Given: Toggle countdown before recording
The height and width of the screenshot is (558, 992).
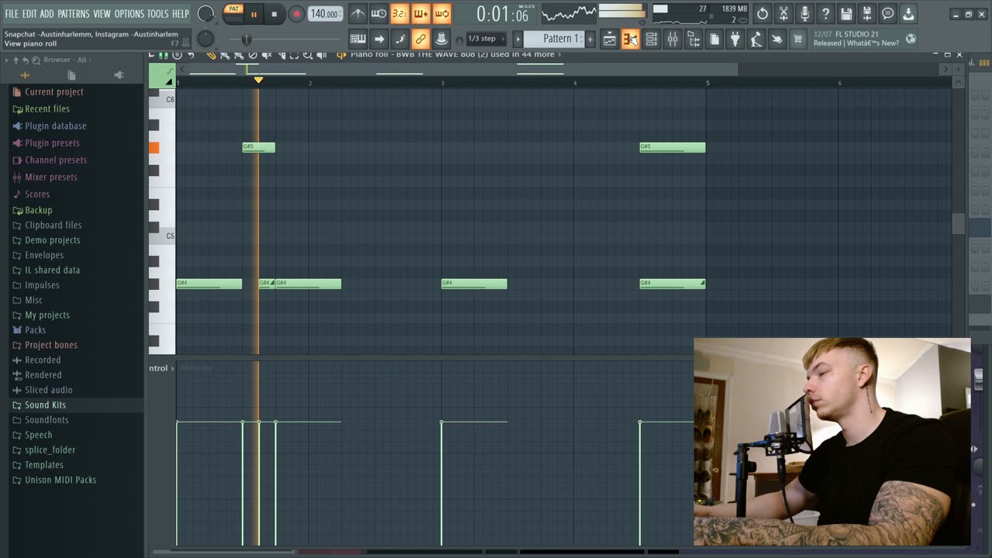Looking at the screenshot, I should pos(399,13).
